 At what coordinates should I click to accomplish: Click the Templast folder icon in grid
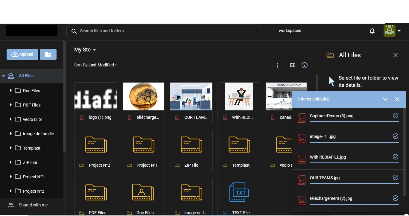point(239,145)
